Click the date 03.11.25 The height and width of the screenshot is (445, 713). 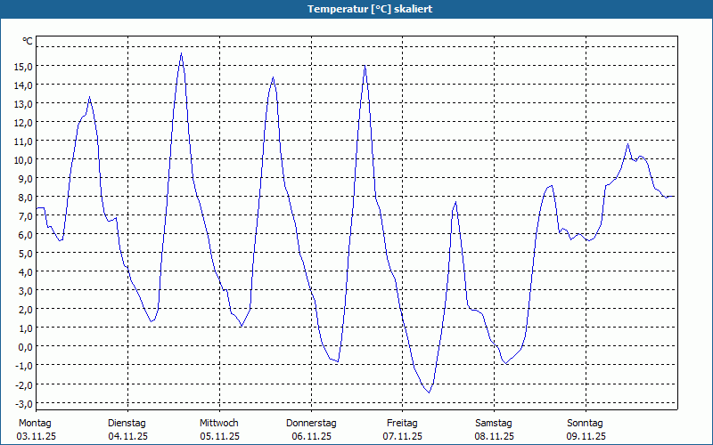point(36,437)
